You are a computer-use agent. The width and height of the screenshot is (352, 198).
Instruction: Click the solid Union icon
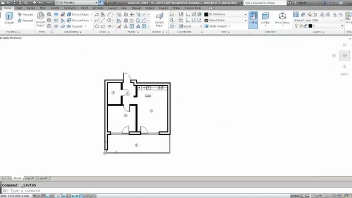click(x=56, y=15)
